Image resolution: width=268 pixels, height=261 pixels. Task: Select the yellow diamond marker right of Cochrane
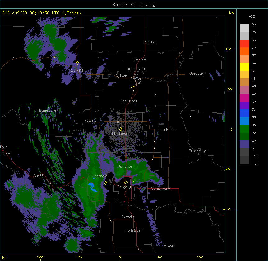[106, 183]
